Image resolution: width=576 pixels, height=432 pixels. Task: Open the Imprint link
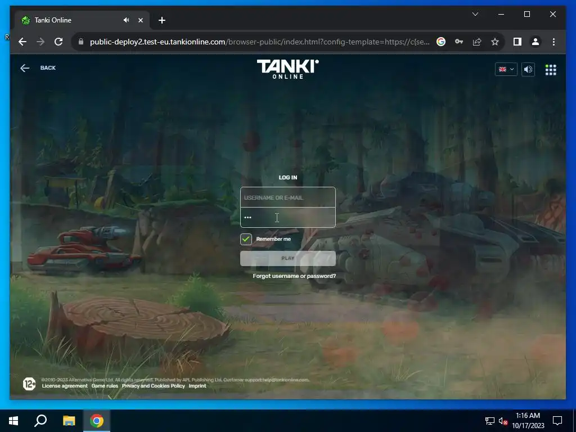click(x=197, y=386)
